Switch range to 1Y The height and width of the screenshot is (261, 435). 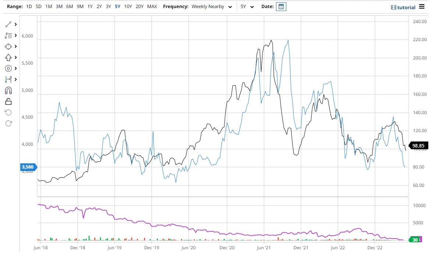tap(90, 6)
